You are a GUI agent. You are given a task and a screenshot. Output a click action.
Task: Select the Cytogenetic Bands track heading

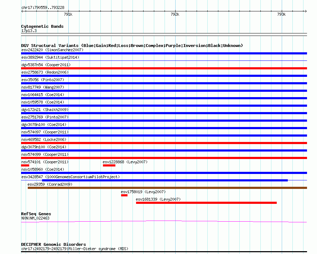[42, 26]
